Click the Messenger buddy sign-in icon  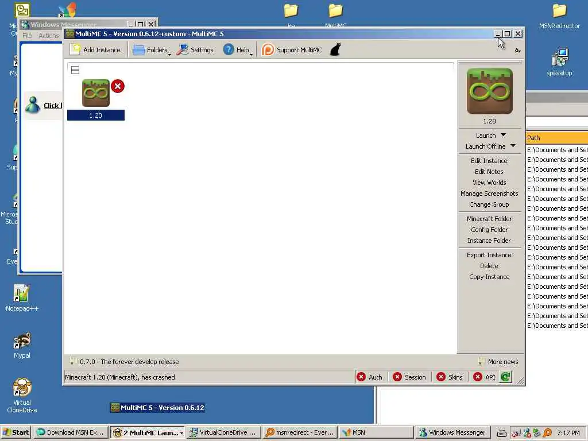point(33,105)
